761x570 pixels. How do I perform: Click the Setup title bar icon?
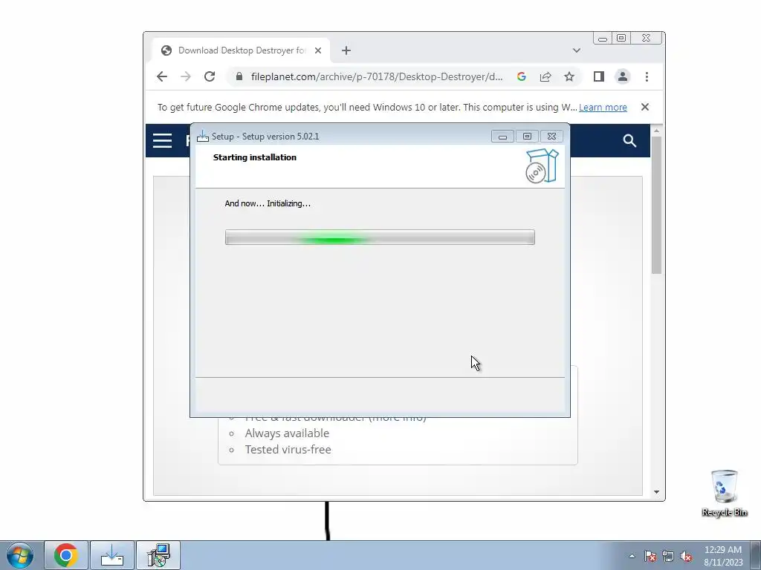tap(202, 137)
